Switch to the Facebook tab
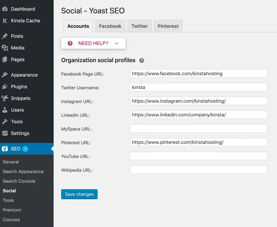The width and height of the screenshot is (277, 227). [110, 26]
